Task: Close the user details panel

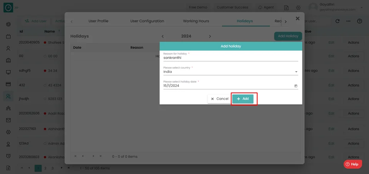Action: pyautogui.click(x=298, y=18)
